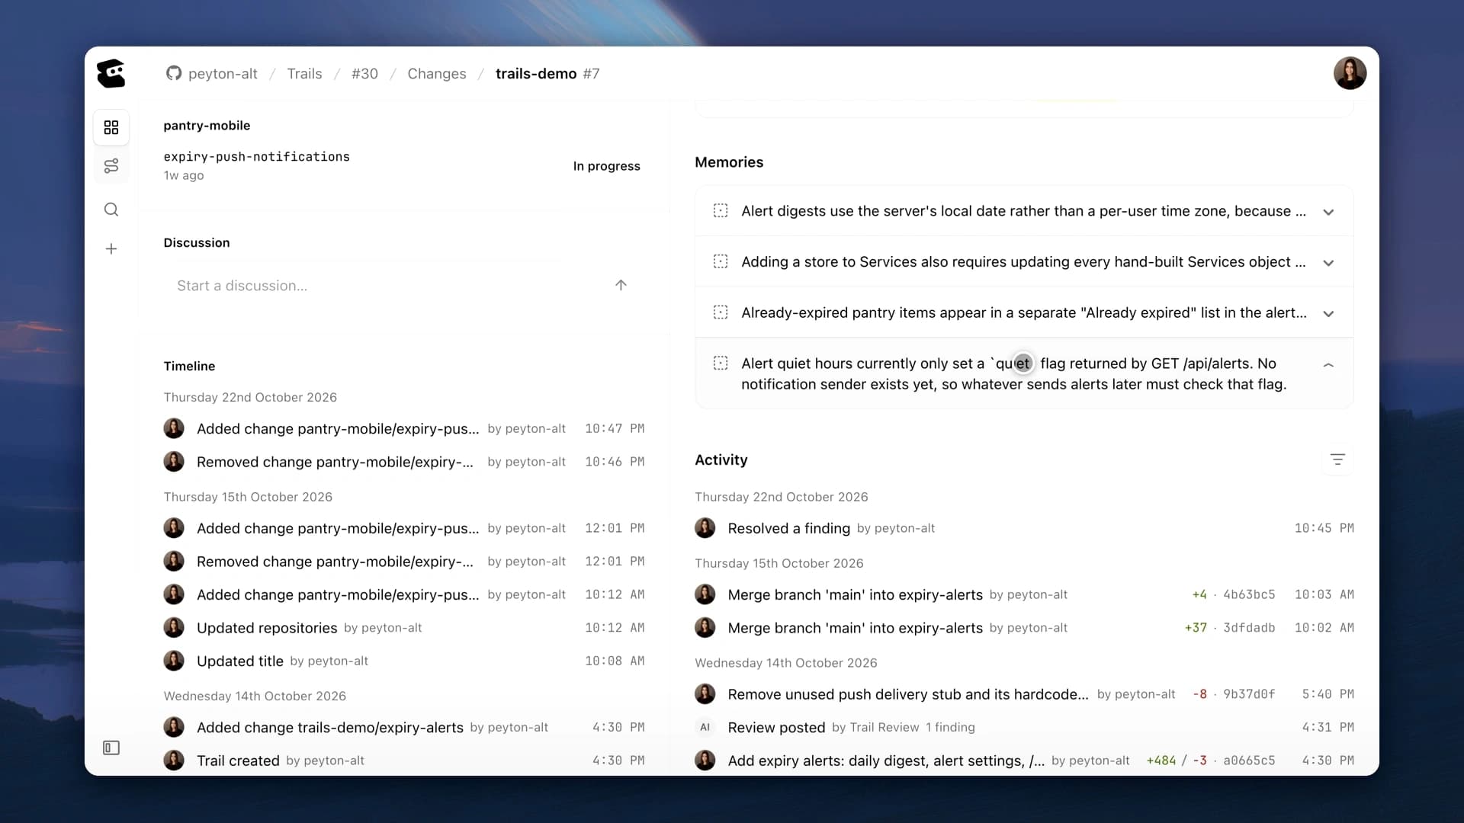Open the app logo home icon
The image size is (1464, 823).
click(111, 74)
